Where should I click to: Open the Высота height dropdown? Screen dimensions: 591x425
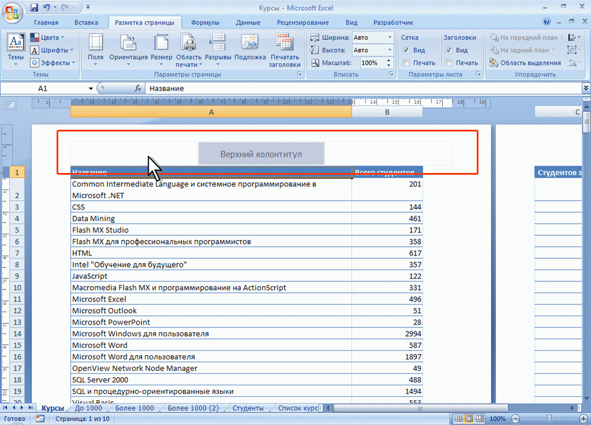coord(390,50)
